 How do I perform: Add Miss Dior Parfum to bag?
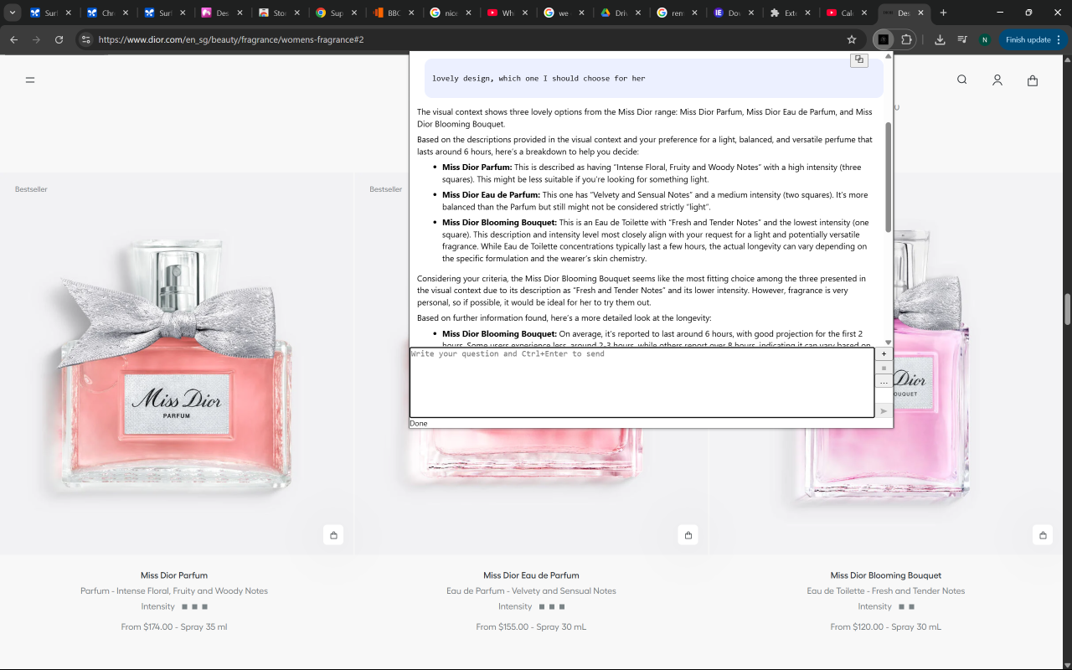coord(333,535)
